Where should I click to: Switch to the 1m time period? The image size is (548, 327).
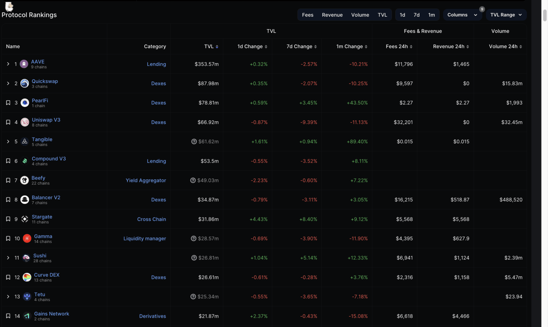[432, 15]
